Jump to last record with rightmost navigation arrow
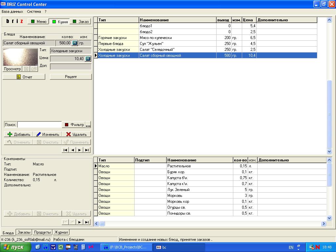Screen dimensions: 336x252 pyautogui.click(x=86, y=150)
